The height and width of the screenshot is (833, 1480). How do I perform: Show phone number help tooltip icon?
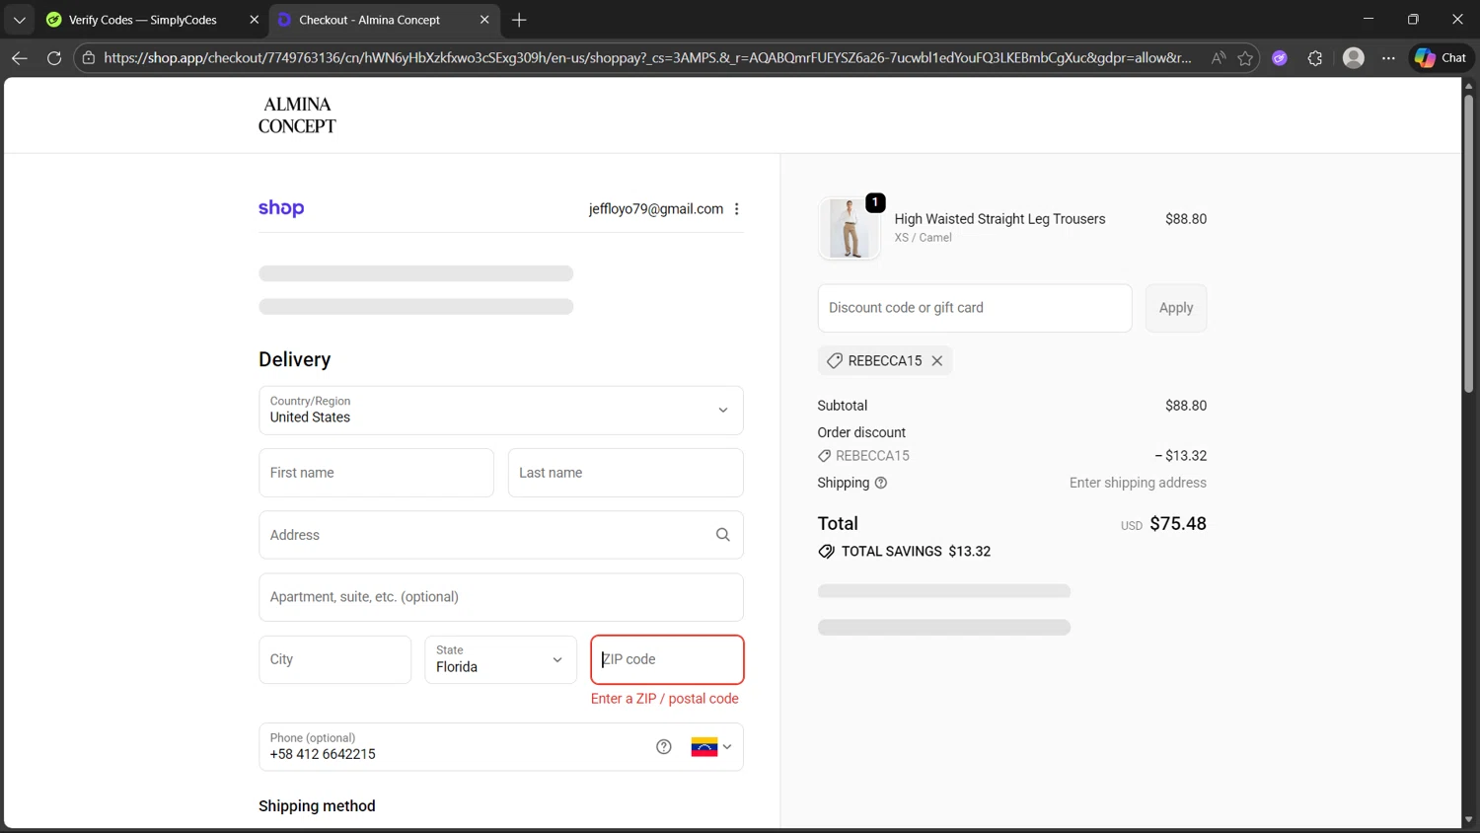[664, 747]
